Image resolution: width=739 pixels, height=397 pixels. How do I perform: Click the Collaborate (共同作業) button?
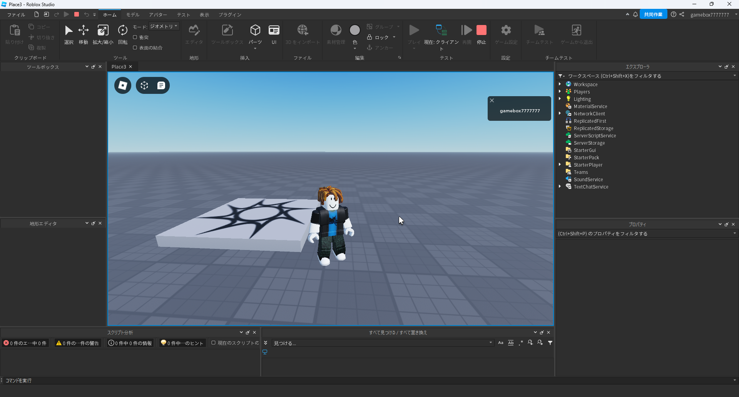point(653,15)
